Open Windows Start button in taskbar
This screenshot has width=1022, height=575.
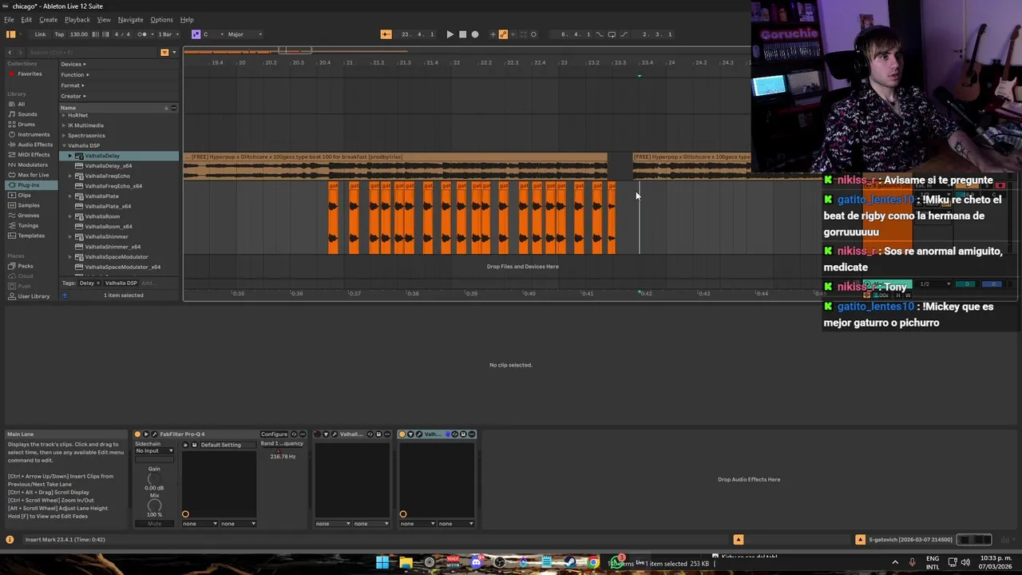tap(382, 563)
